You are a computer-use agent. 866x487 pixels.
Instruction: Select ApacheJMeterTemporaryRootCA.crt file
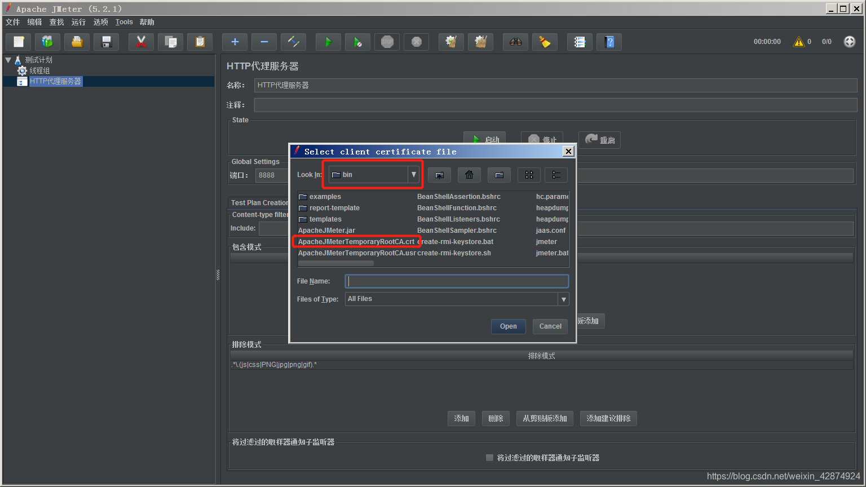(x=356, y=242)
